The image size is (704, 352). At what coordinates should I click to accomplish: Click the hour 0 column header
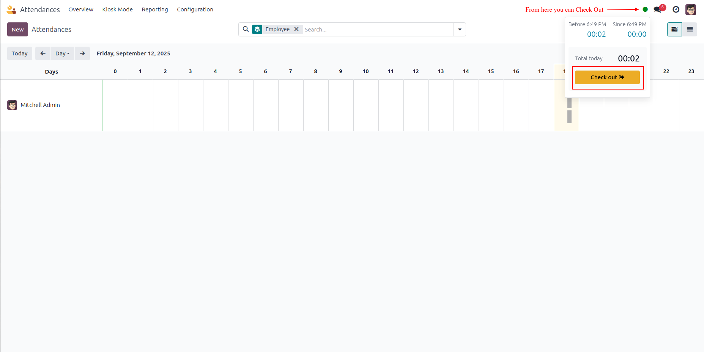pos(115,71)
